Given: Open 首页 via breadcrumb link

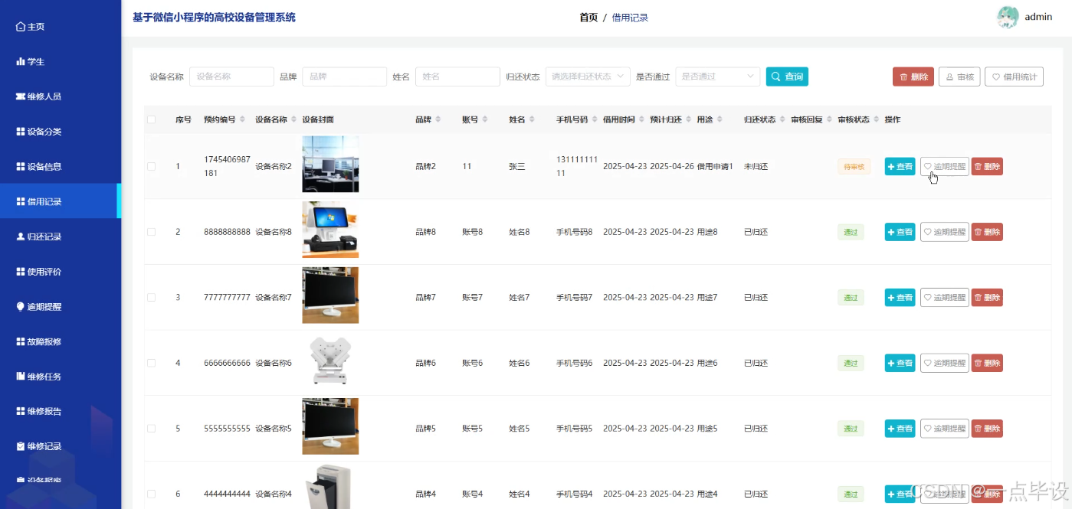Looking at the screenshot, I should [x=588, y=17].
